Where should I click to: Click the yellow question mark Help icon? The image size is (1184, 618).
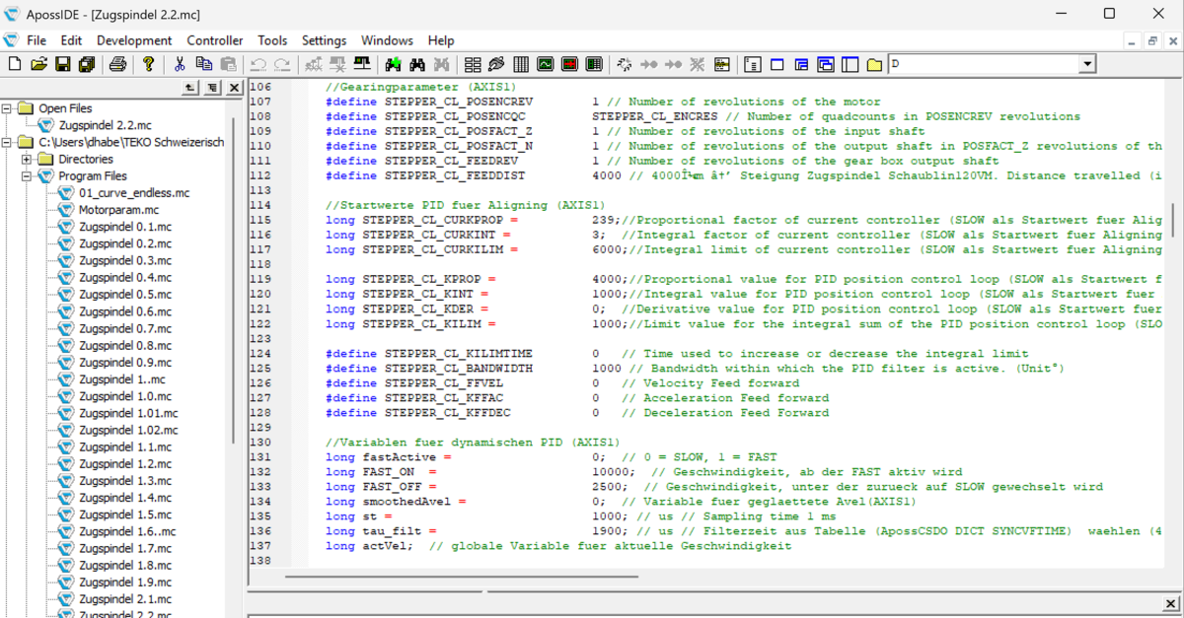pyautogui.click(x=148, y=65)
